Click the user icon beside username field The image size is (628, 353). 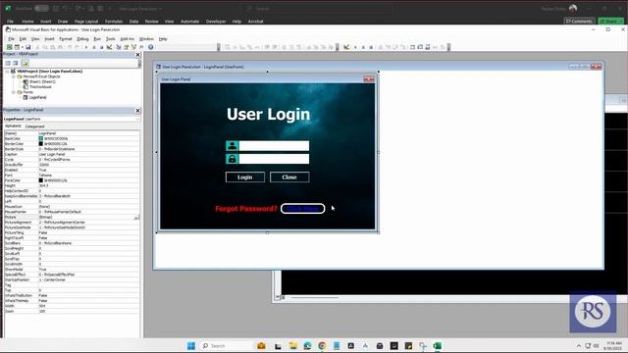click(232, 146)
